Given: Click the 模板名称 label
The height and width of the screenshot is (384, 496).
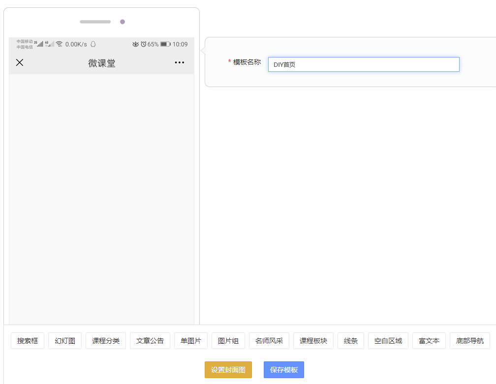Looking at the screenshot, I should tap(247, 62).
